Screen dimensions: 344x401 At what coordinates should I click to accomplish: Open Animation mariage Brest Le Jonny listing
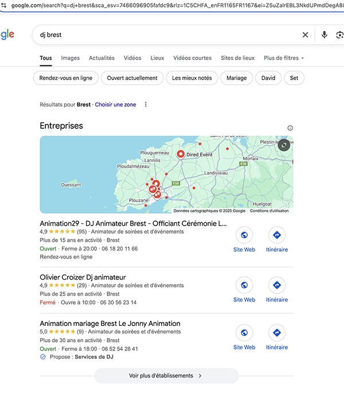110,324
